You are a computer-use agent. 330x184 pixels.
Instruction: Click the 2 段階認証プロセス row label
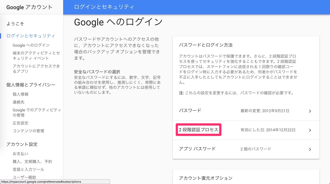(x=199, y=130)
